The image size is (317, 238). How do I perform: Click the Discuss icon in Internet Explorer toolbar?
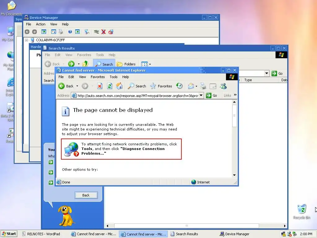[x=213, y=86]
